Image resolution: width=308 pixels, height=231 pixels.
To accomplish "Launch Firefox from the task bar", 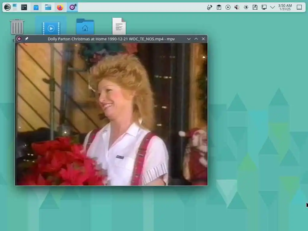I will [60, 7].
